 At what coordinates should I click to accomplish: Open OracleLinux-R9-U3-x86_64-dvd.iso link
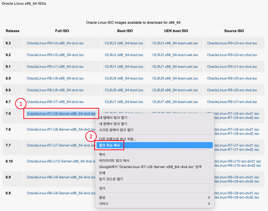tap(55, 43)
